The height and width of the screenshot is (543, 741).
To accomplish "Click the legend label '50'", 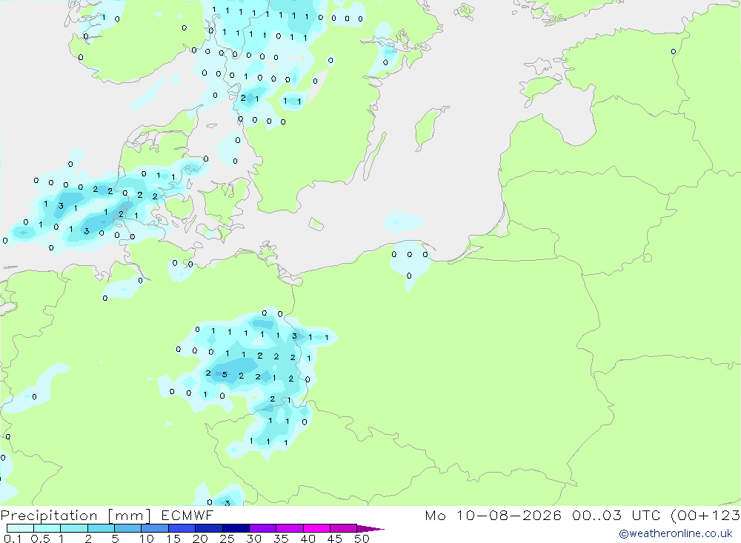I will [362, 539].
